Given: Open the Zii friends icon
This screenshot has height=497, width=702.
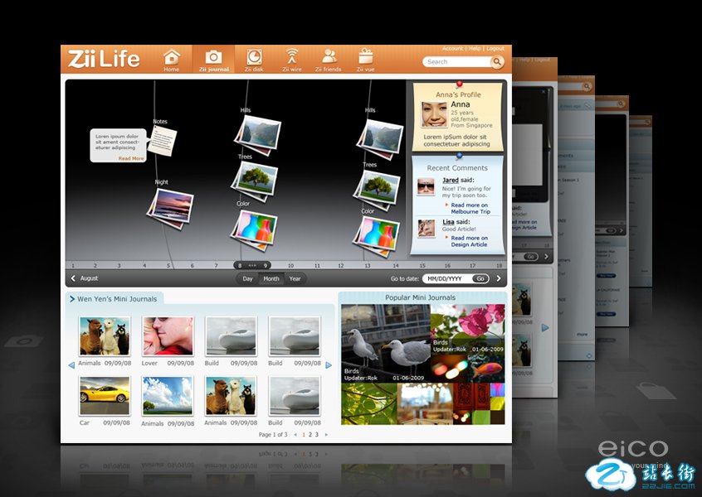Looking at the screenshot, I should 329,57.
